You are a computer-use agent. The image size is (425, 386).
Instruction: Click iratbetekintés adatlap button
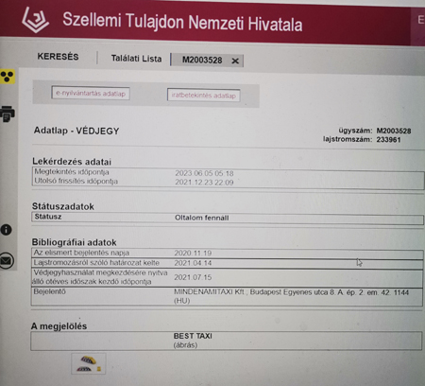coord(204,96)
